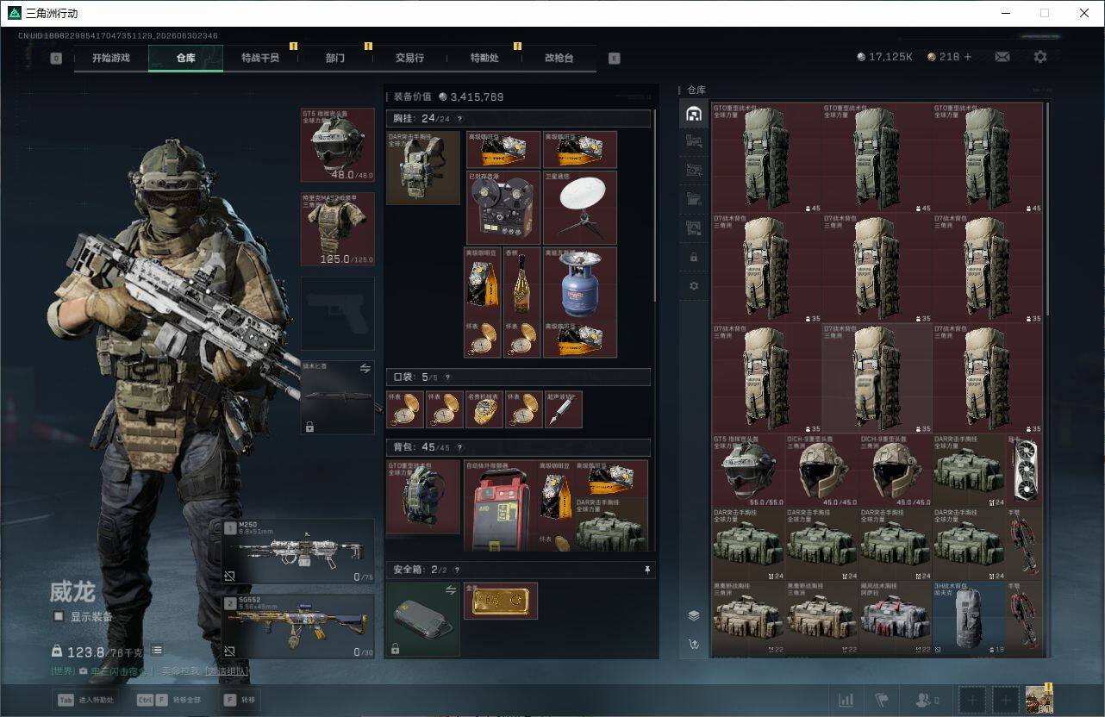Click the help icon beside 胸挂 24/24

(459, 119)
